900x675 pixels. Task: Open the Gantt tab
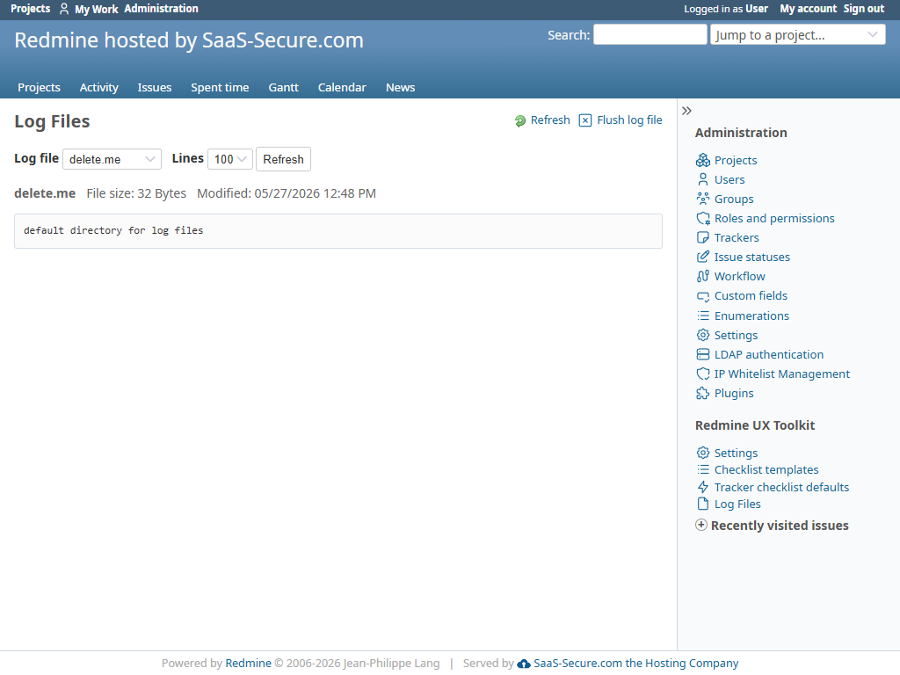click(x=284, y=87)
